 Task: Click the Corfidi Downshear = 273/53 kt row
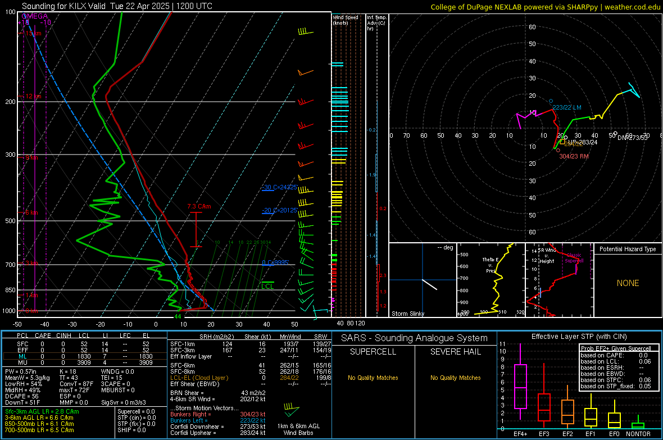(x=218, y=427)
